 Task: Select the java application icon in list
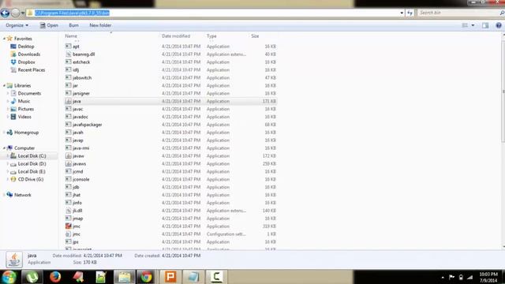69,101
